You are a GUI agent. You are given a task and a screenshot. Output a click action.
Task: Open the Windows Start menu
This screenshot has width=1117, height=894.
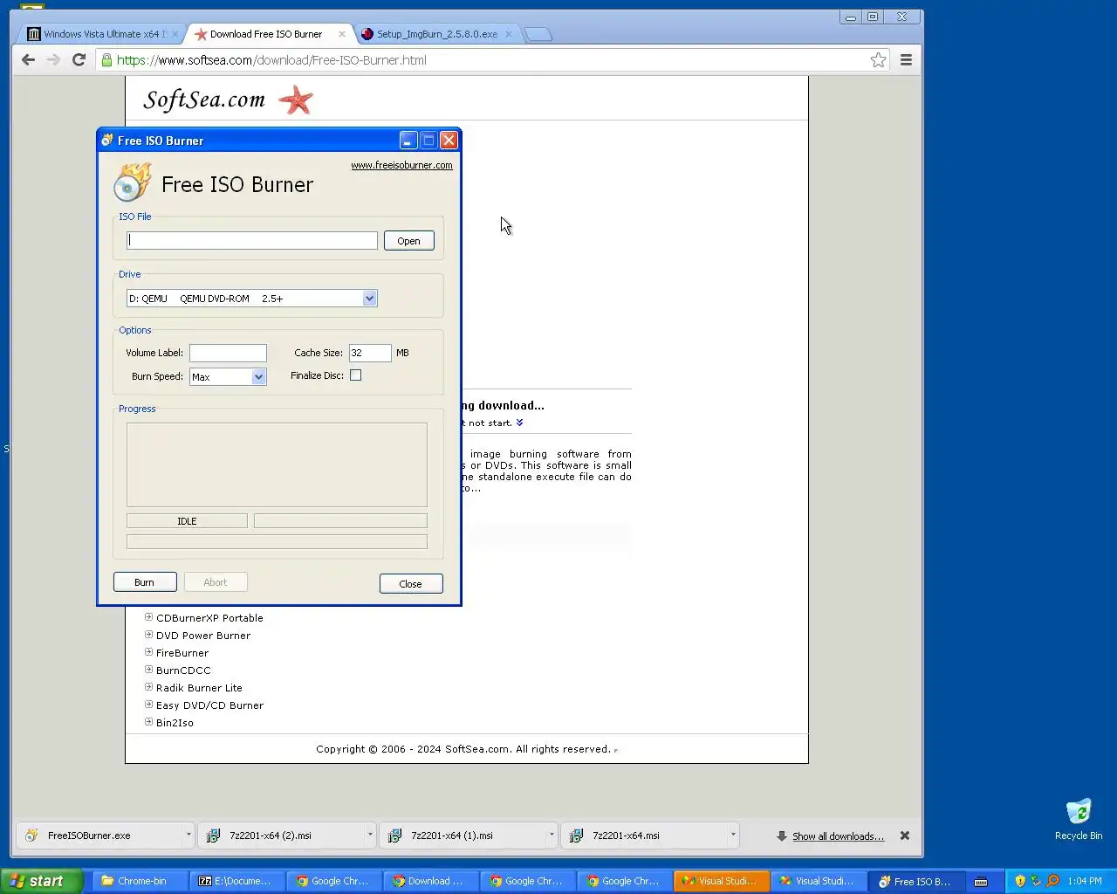click(41, 881)
